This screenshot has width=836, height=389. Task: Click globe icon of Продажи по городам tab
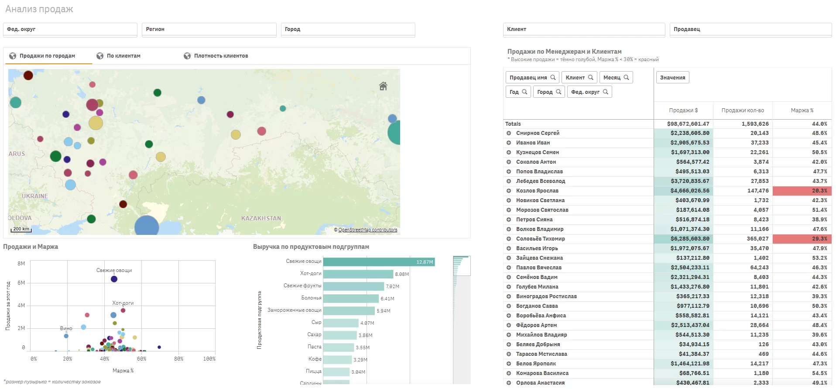pyautogui.click(x=13, y=56)
